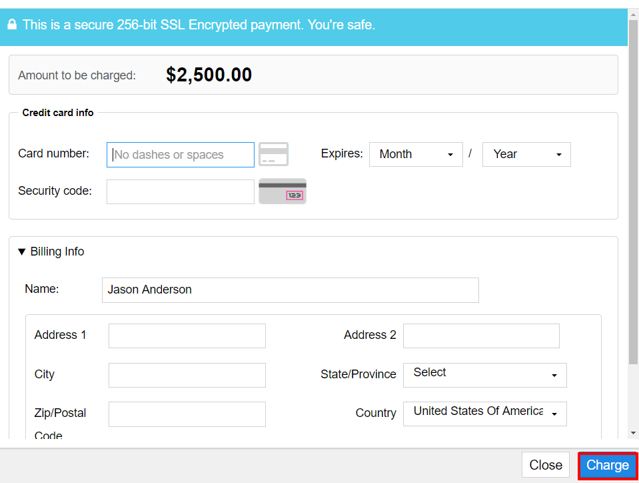Click the 'Expires:' label
Image resolution: width=639 pixels, height=483 pixels.
point(342,153)
